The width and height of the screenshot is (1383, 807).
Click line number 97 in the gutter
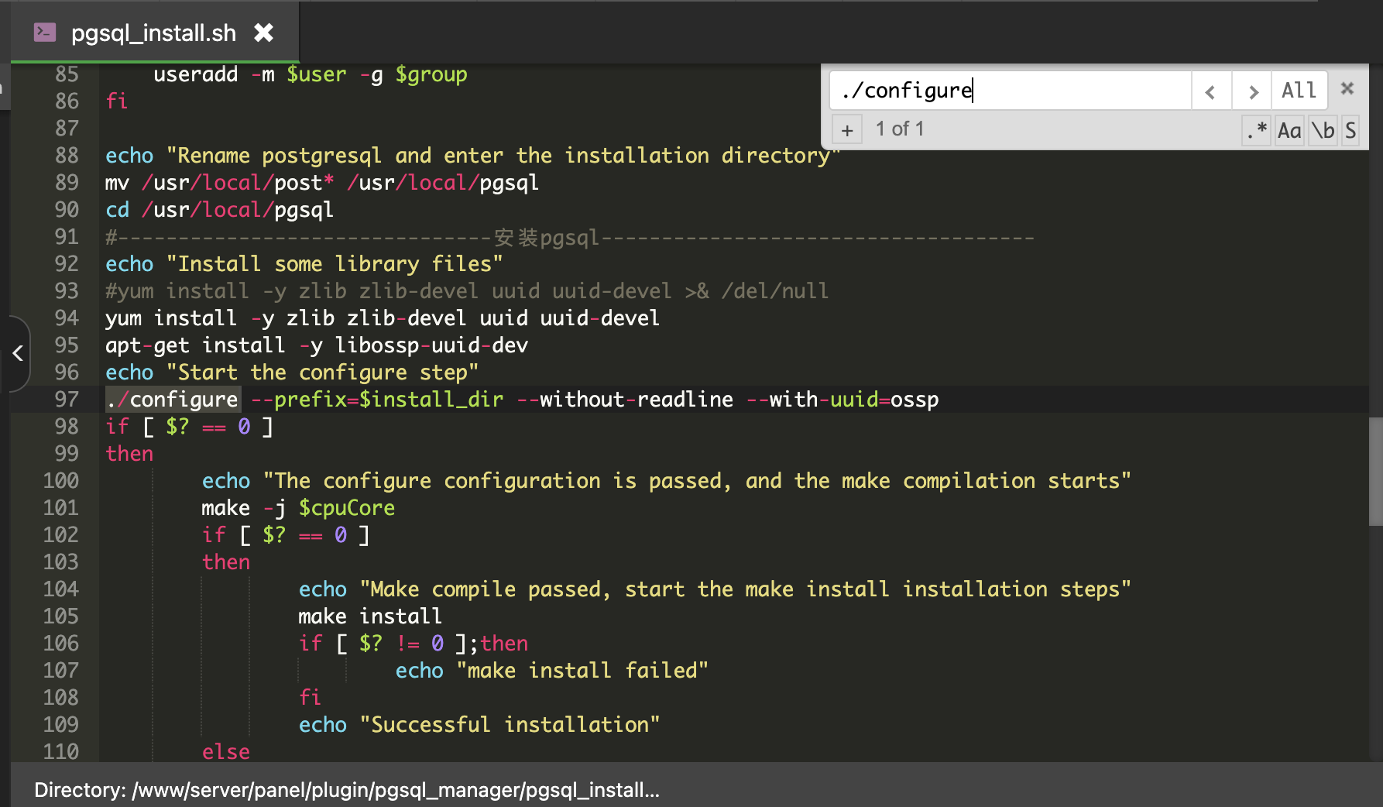tap(67, 400)
